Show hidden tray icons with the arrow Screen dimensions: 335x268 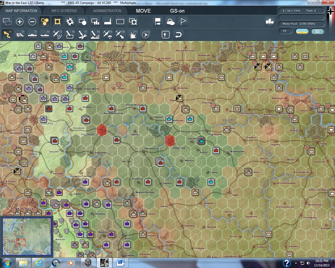click(x=296, y=263)
